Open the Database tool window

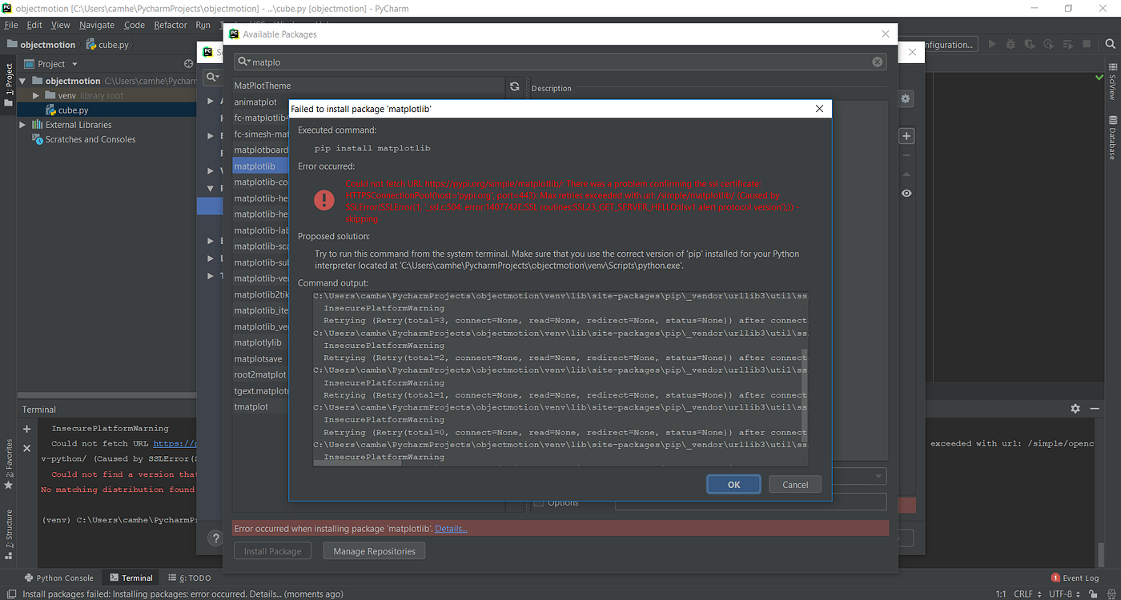click(x=1112, y=137)
